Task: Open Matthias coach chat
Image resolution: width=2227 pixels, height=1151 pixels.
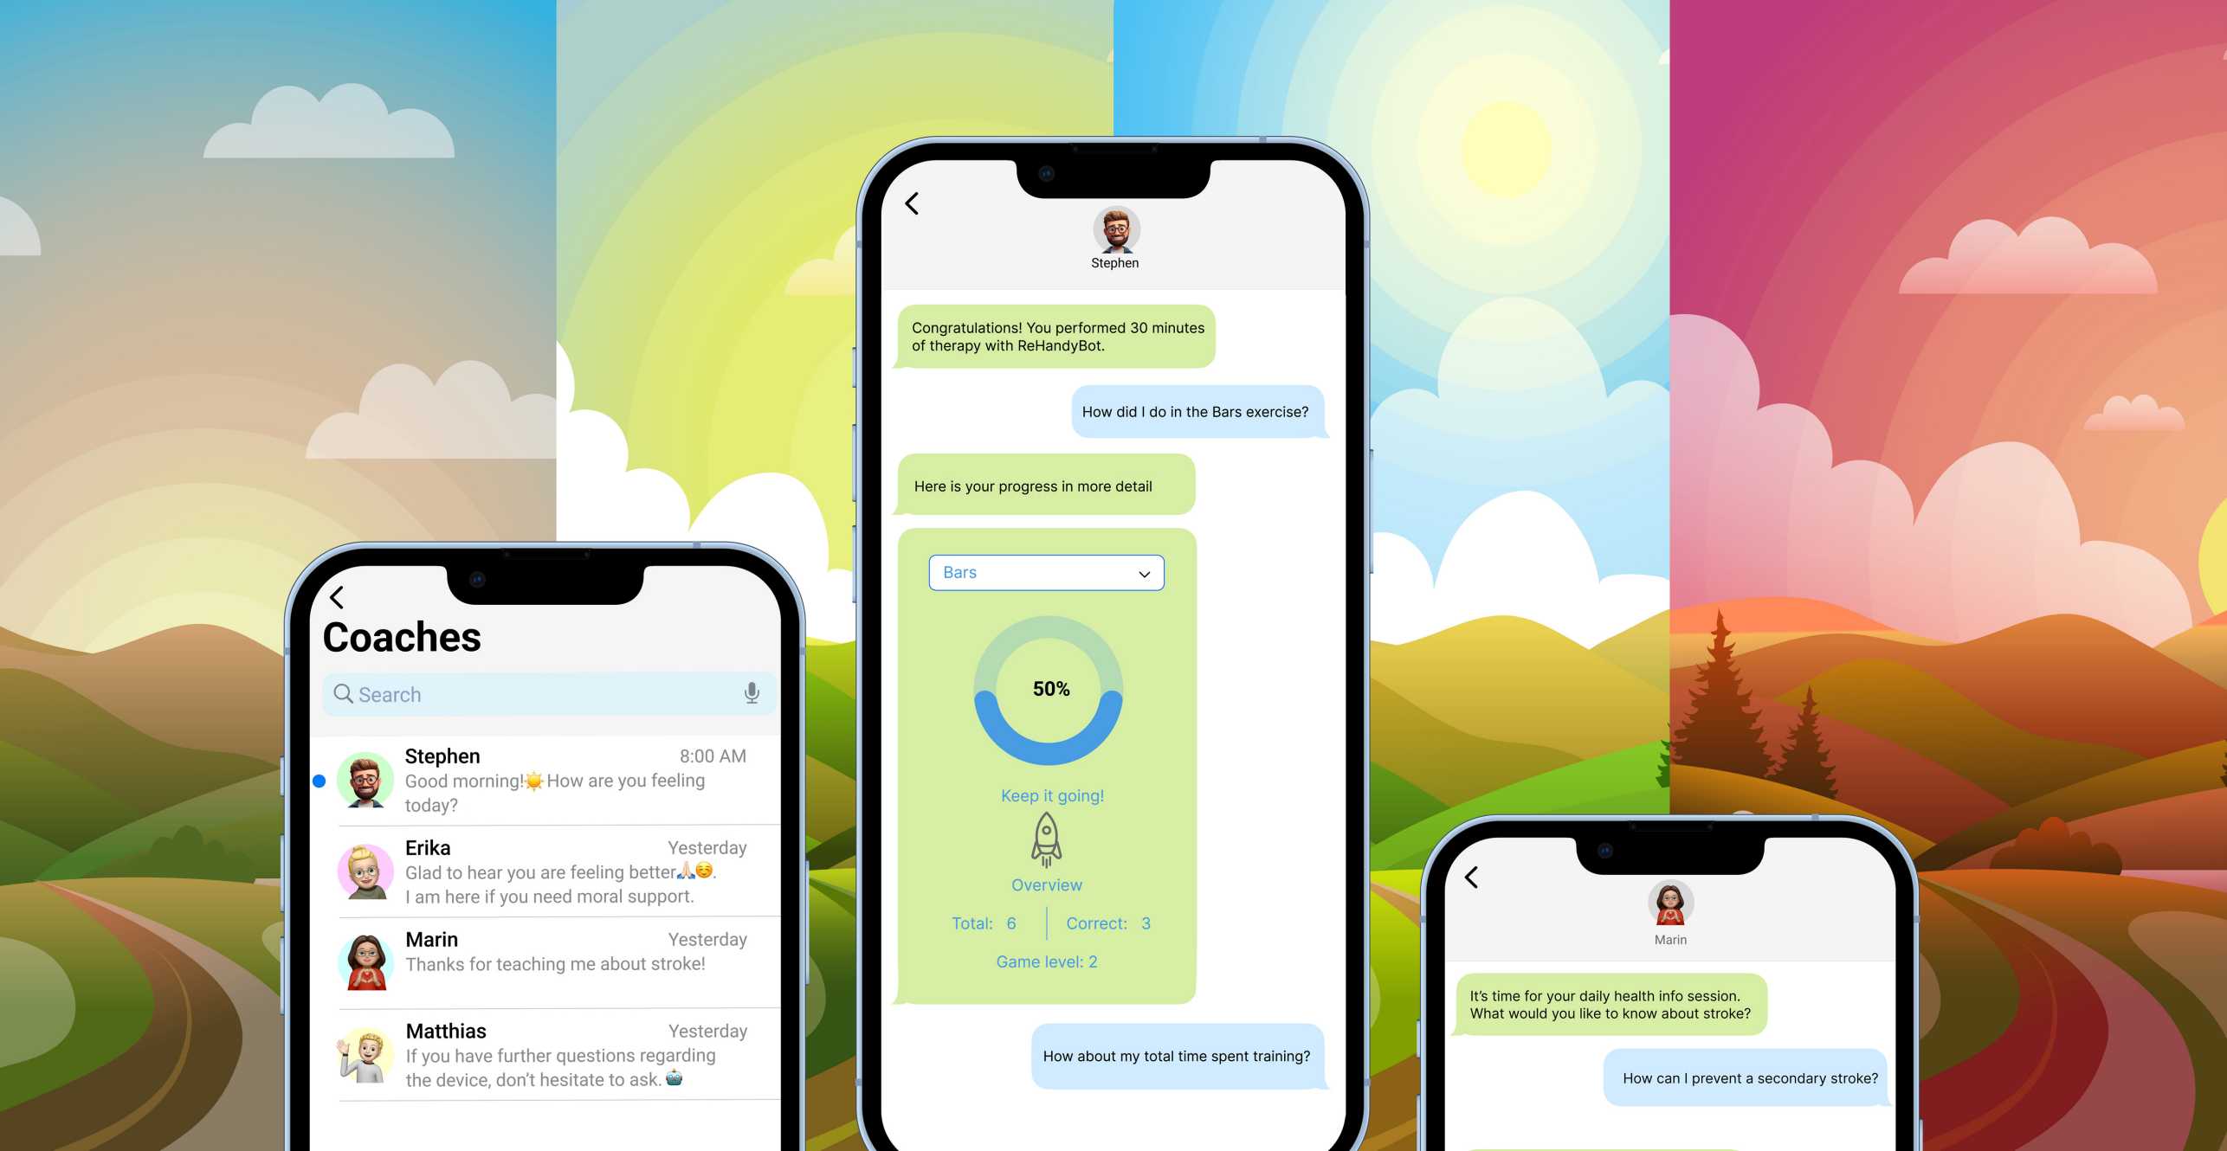Action: (543, 1054)
